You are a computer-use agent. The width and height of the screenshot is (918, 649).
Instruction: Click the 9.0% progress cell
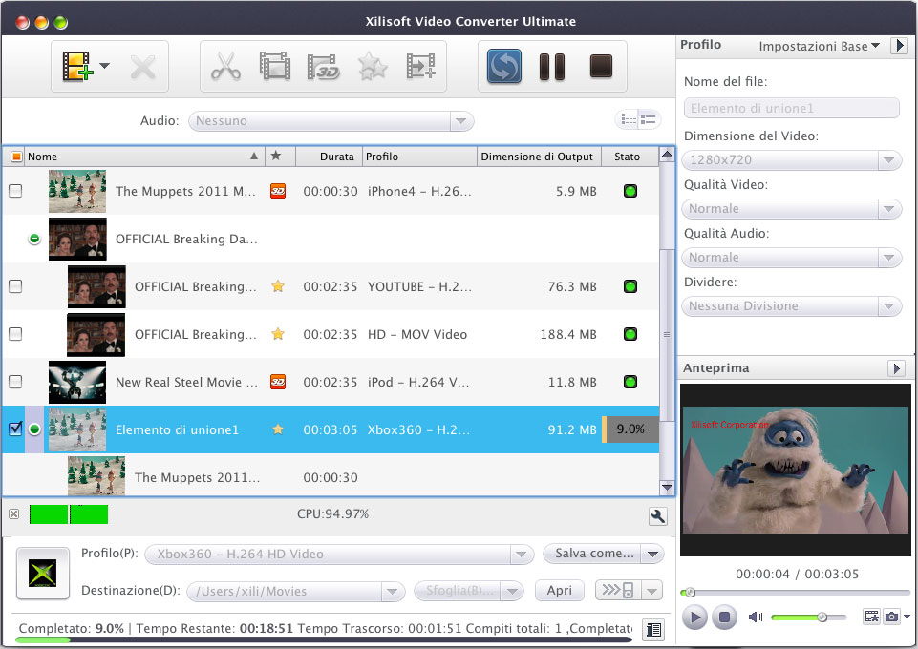(x=630, y=429)
